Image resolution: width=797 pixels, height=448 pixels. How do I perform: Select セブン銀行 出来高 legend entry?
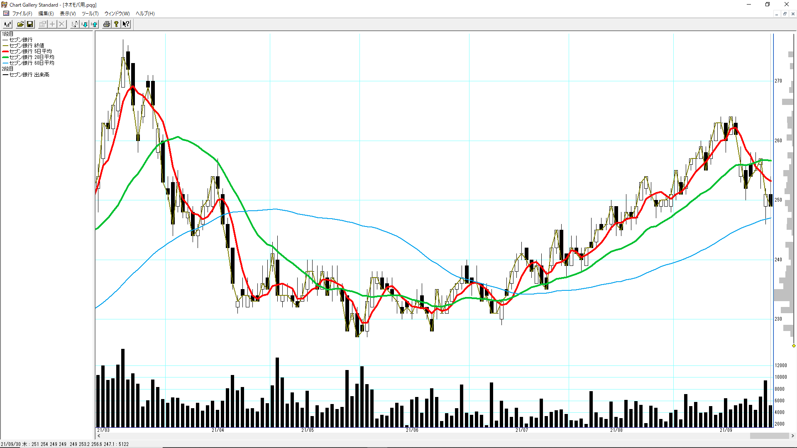(x=29, y=75)
